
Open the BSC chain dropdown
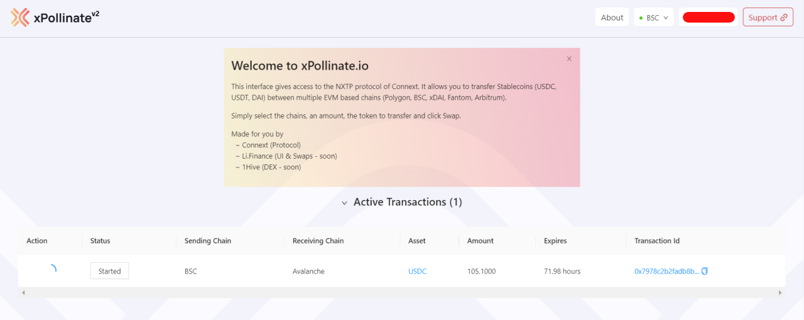click(654, 18)
